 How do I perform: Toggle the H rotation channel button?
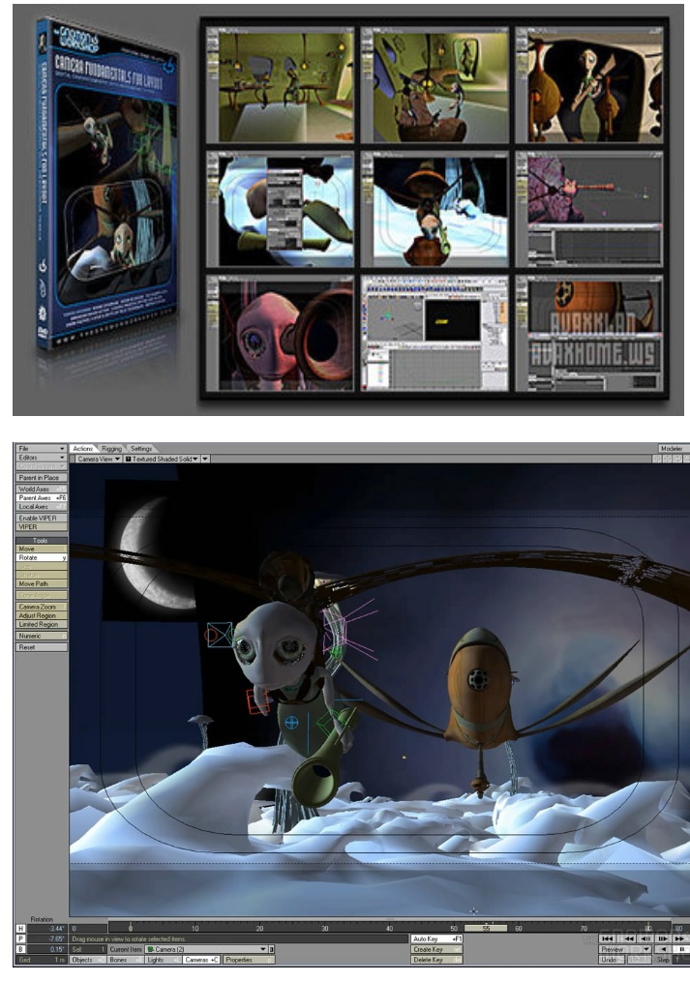pos(21,929)
